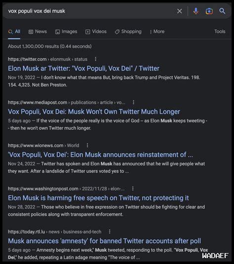The height and width of the screenshot is (264, 234).
Task: Open 'Musk announces amnesty' article link
Action: tap(104, 241)
